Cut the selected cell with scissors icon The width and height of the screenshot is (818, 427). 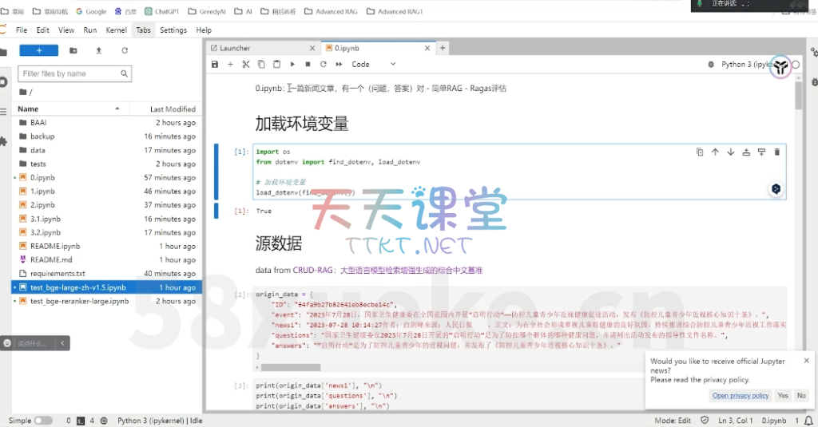246,64
